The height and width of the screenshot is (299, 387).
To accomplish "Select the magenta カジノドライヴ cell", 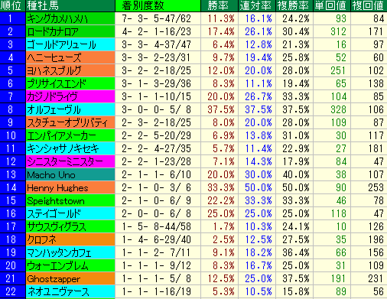I will point(70,96).
